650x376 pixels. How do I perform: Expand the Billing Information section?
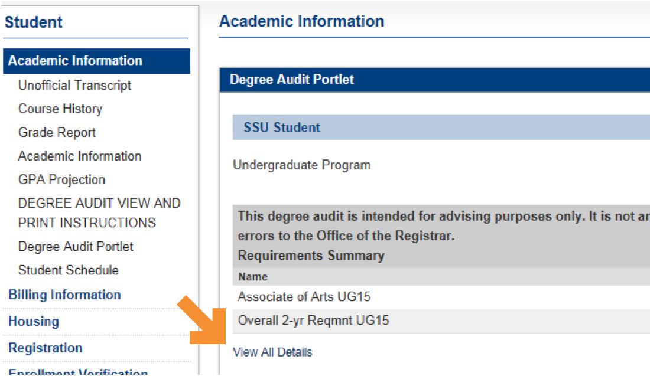64,295
